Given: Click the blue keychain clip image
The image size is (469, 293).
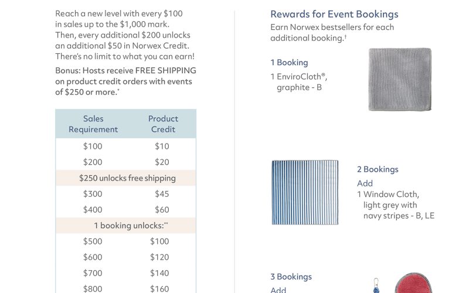Looking at the screenshot, I should [x=376, y=285].
